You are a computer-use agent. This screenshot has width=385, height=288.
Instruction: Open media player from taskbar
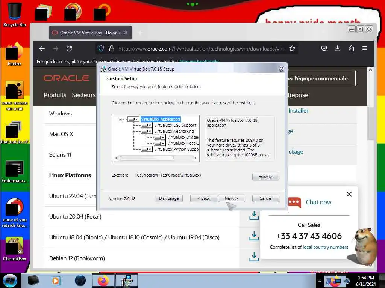click(56, 280)
